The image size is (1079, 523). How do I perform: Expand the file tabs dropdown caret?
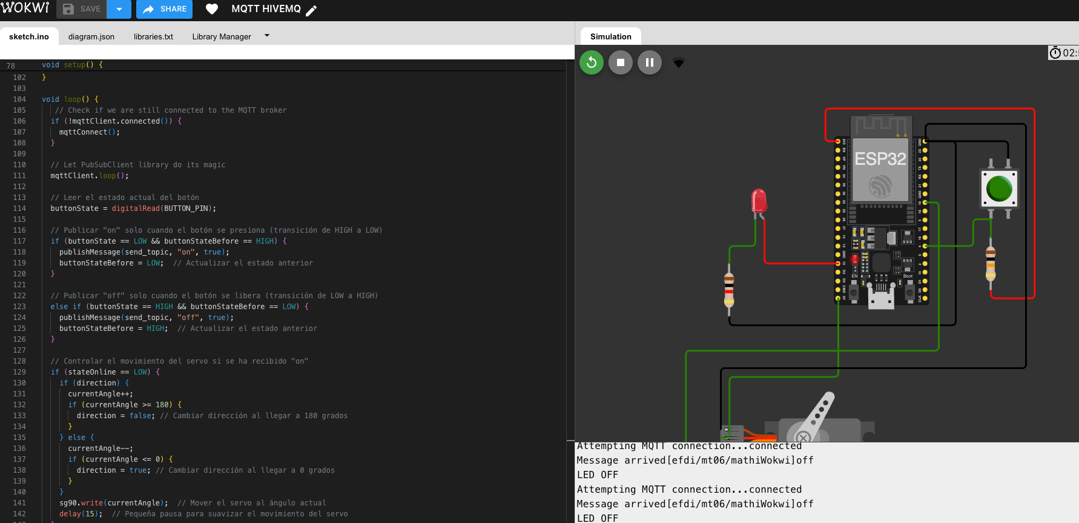[267, 36]
